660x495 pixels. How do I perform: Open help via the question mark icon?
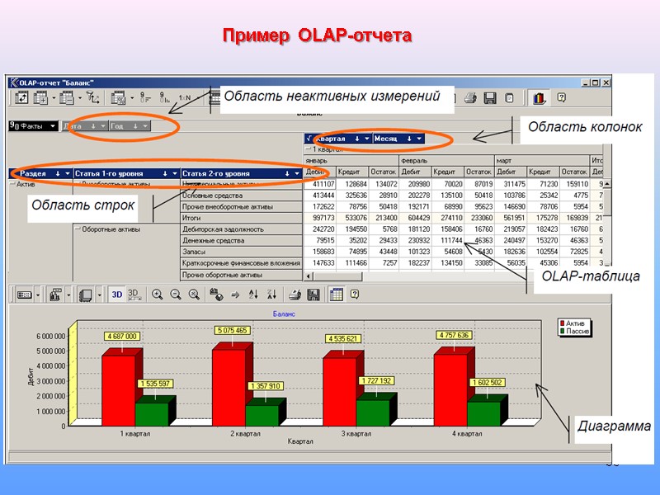click(x=355, y=294)
